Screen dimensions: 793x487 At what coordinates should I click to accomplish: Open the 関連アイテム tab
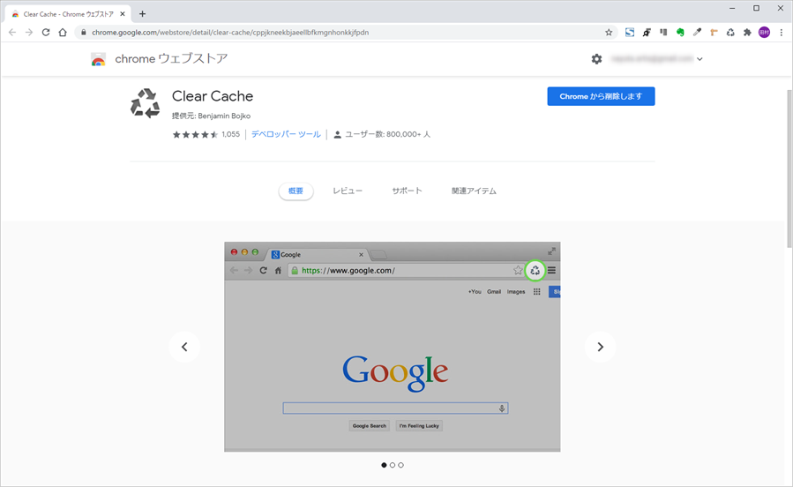coord(474,191)
